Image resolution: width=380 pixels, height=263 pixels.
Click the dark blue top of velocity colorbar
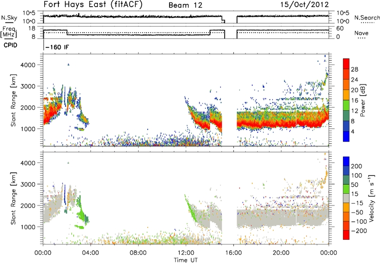tap(346, 161)
